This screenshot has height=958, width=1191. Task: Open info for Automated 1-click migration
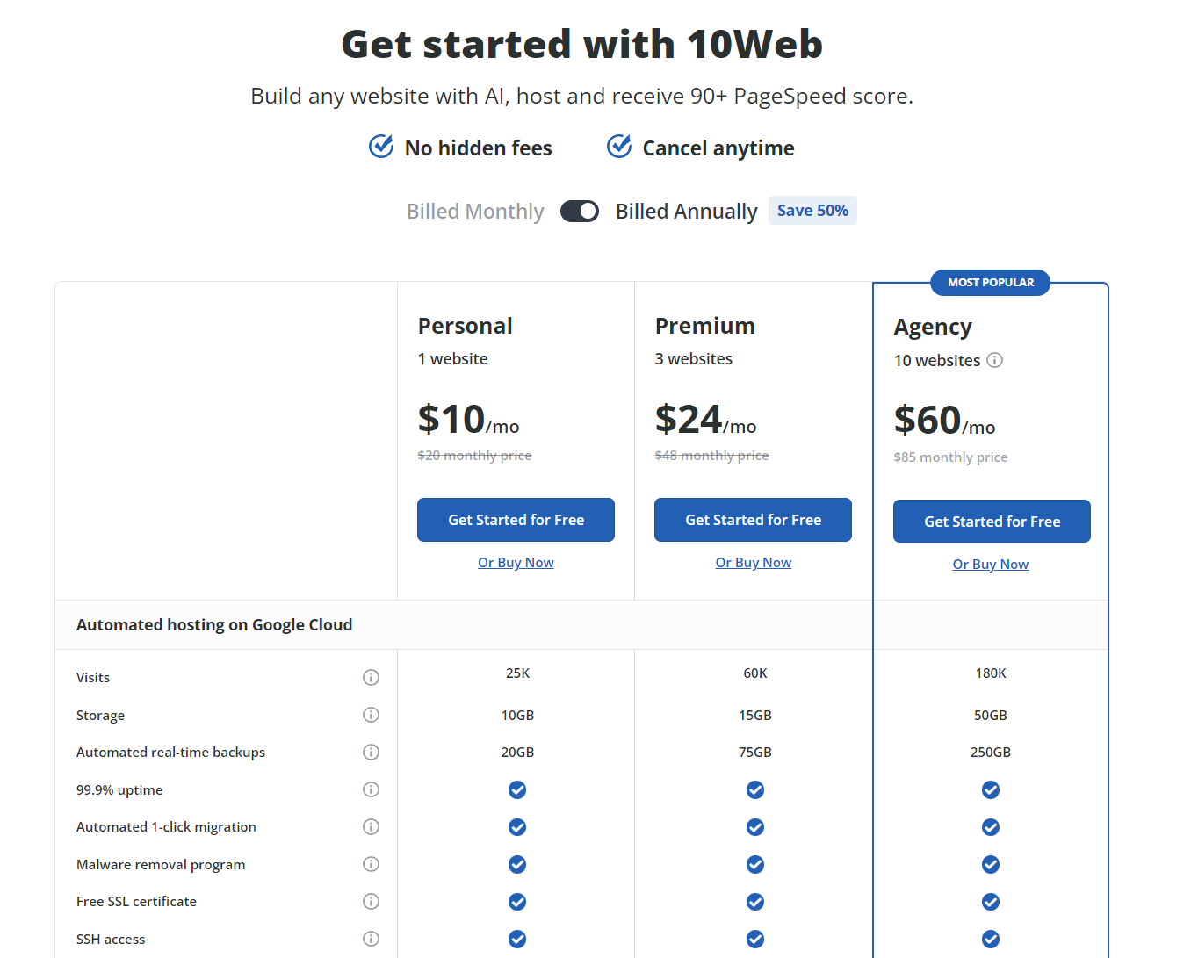pyautogui.click(x=371, y=826)
